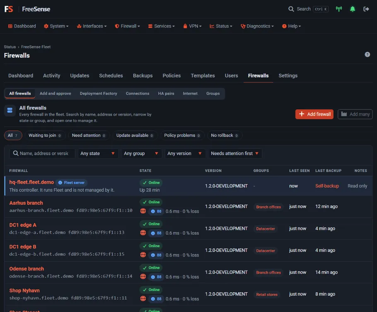Click the globe icon for DC1 edge B
The width and height of the screenshot is (377, 312).
tap(143, 255)
